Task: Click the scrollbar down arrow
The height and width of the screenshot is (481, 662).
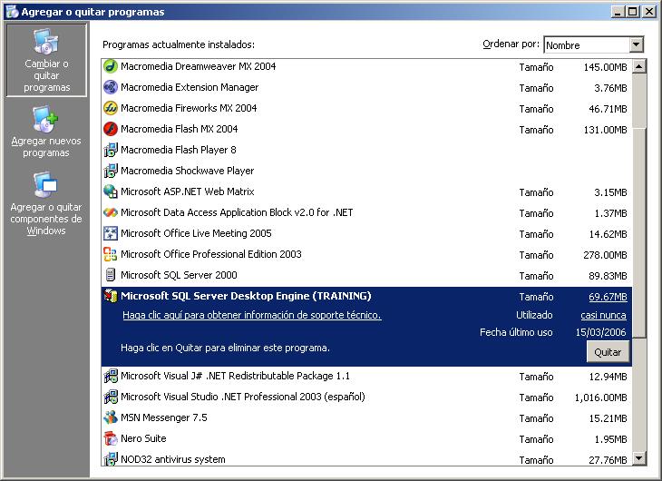Action: [639, 457]
